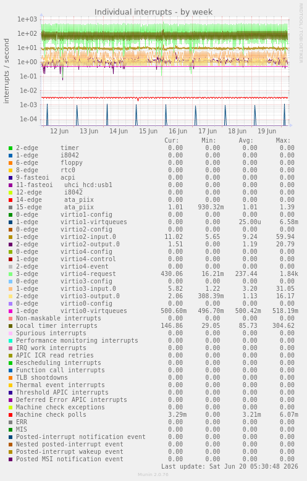
Task: Click the Last update timestamp text
Action: tap(230, 466)
